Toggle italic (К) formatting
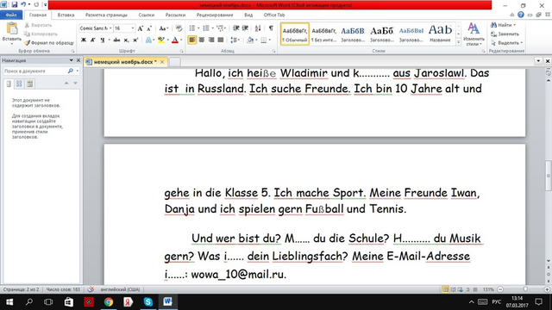552x310 pixels. (x=92, y=40)
